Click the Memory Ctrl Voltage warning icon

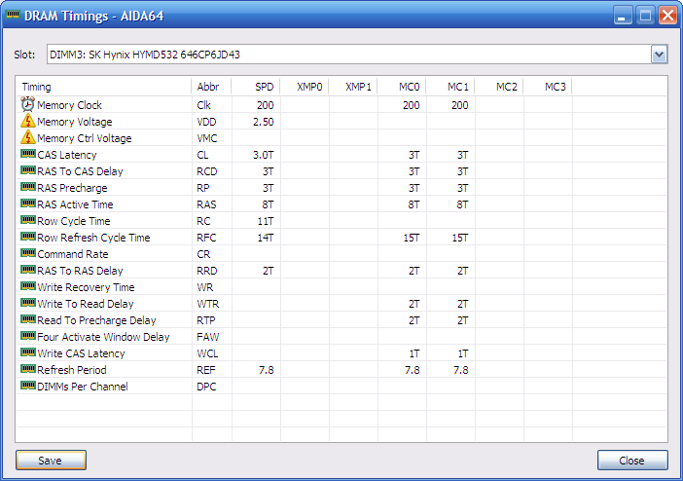click(x=27, y=138)
